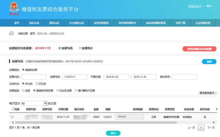This screenshot has height=137, width=220.
Task: Open the 首页 navigation tab
Action: point(17,23)
